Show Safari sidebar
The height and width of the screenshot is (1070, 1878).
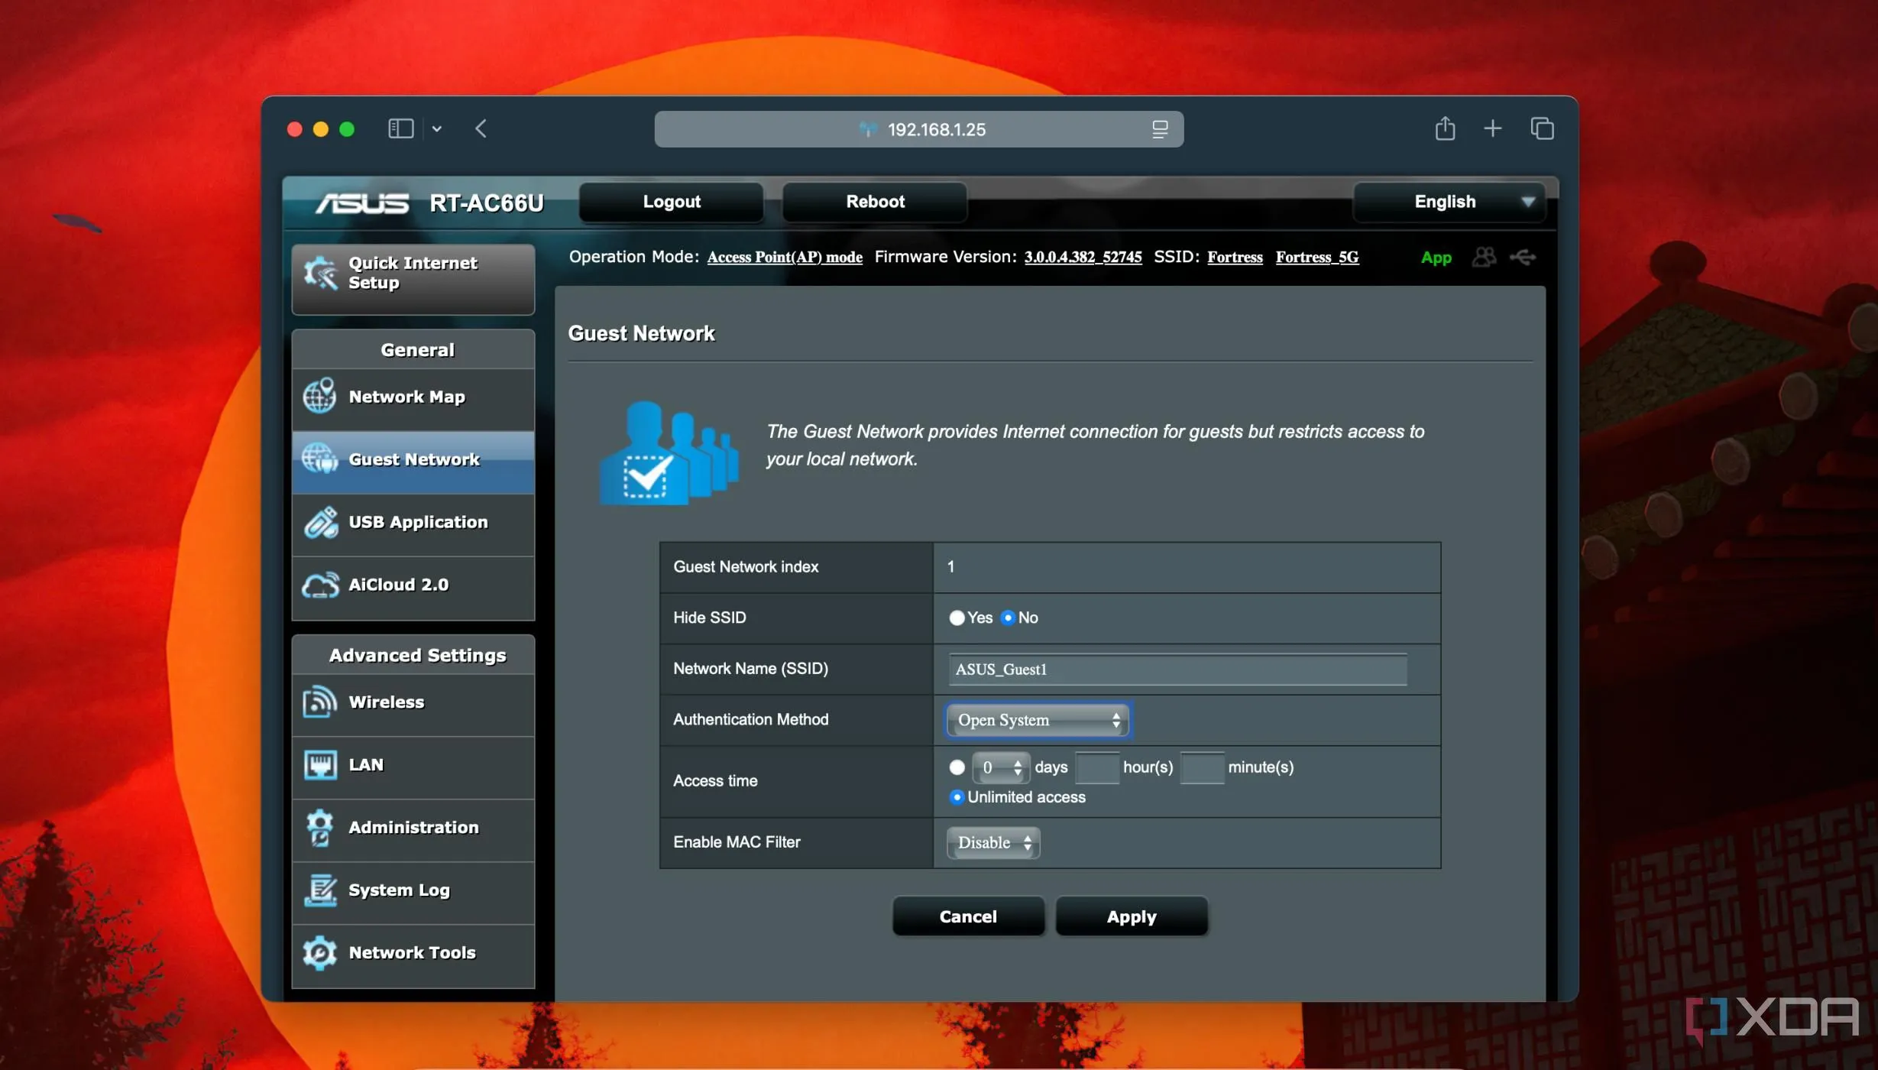(x=400, y=128)
